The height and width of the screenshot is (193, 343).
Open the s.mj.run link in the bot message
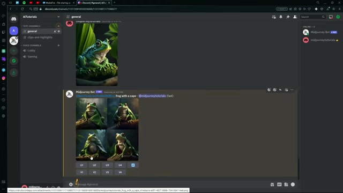point(95,96)
